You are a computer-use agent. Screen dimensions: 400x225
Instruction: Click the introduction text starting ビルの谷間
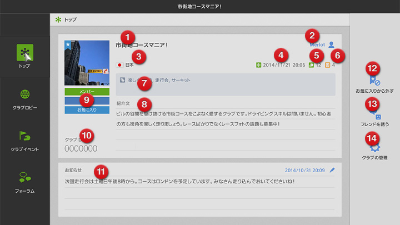(223, 119)
